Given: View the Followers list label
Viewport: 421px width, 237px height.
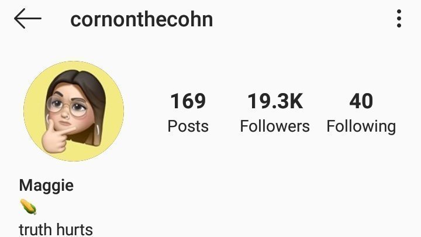Looking at the screenshot, I should pyautogui.click(x=275, y=126).
